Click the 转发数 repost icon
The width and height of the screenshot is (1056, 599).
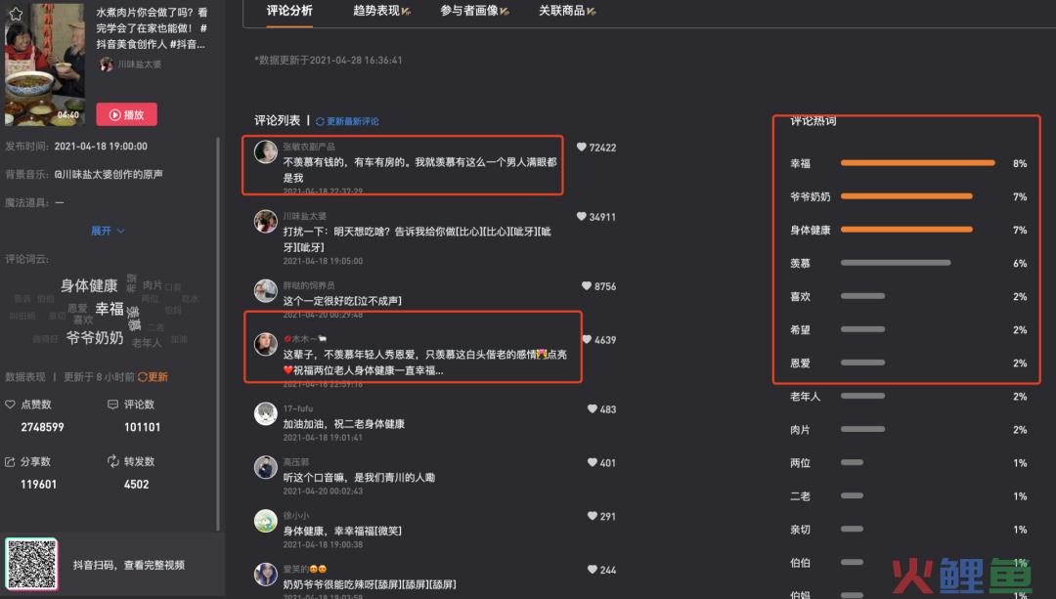[x=113, y=461]
